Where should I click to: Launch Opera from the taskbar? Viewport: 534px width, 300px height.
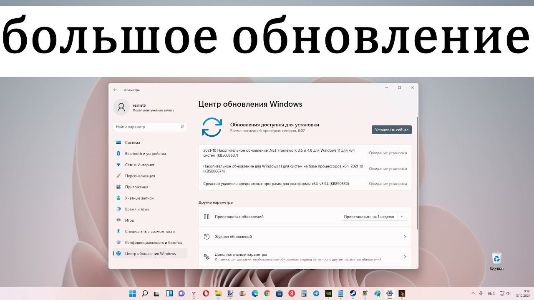coord(206,293)
